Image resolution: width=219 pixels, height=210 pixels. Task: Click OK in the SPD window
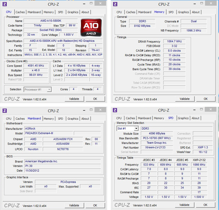(205, 205)
